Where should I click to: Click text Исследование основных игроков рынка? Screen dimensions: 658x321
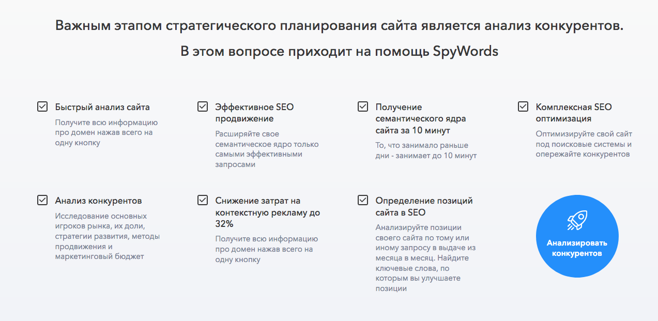108,236
